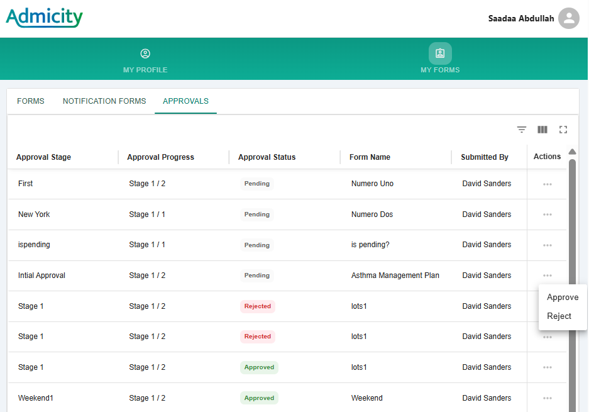The width and height of the screenshot is (589, 412).
Task: Open the show/hide columns icon
Action: (x=542, y=130)
